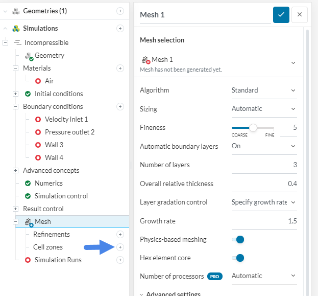Add a cell zone with plus icon

[x=120, y=247]
